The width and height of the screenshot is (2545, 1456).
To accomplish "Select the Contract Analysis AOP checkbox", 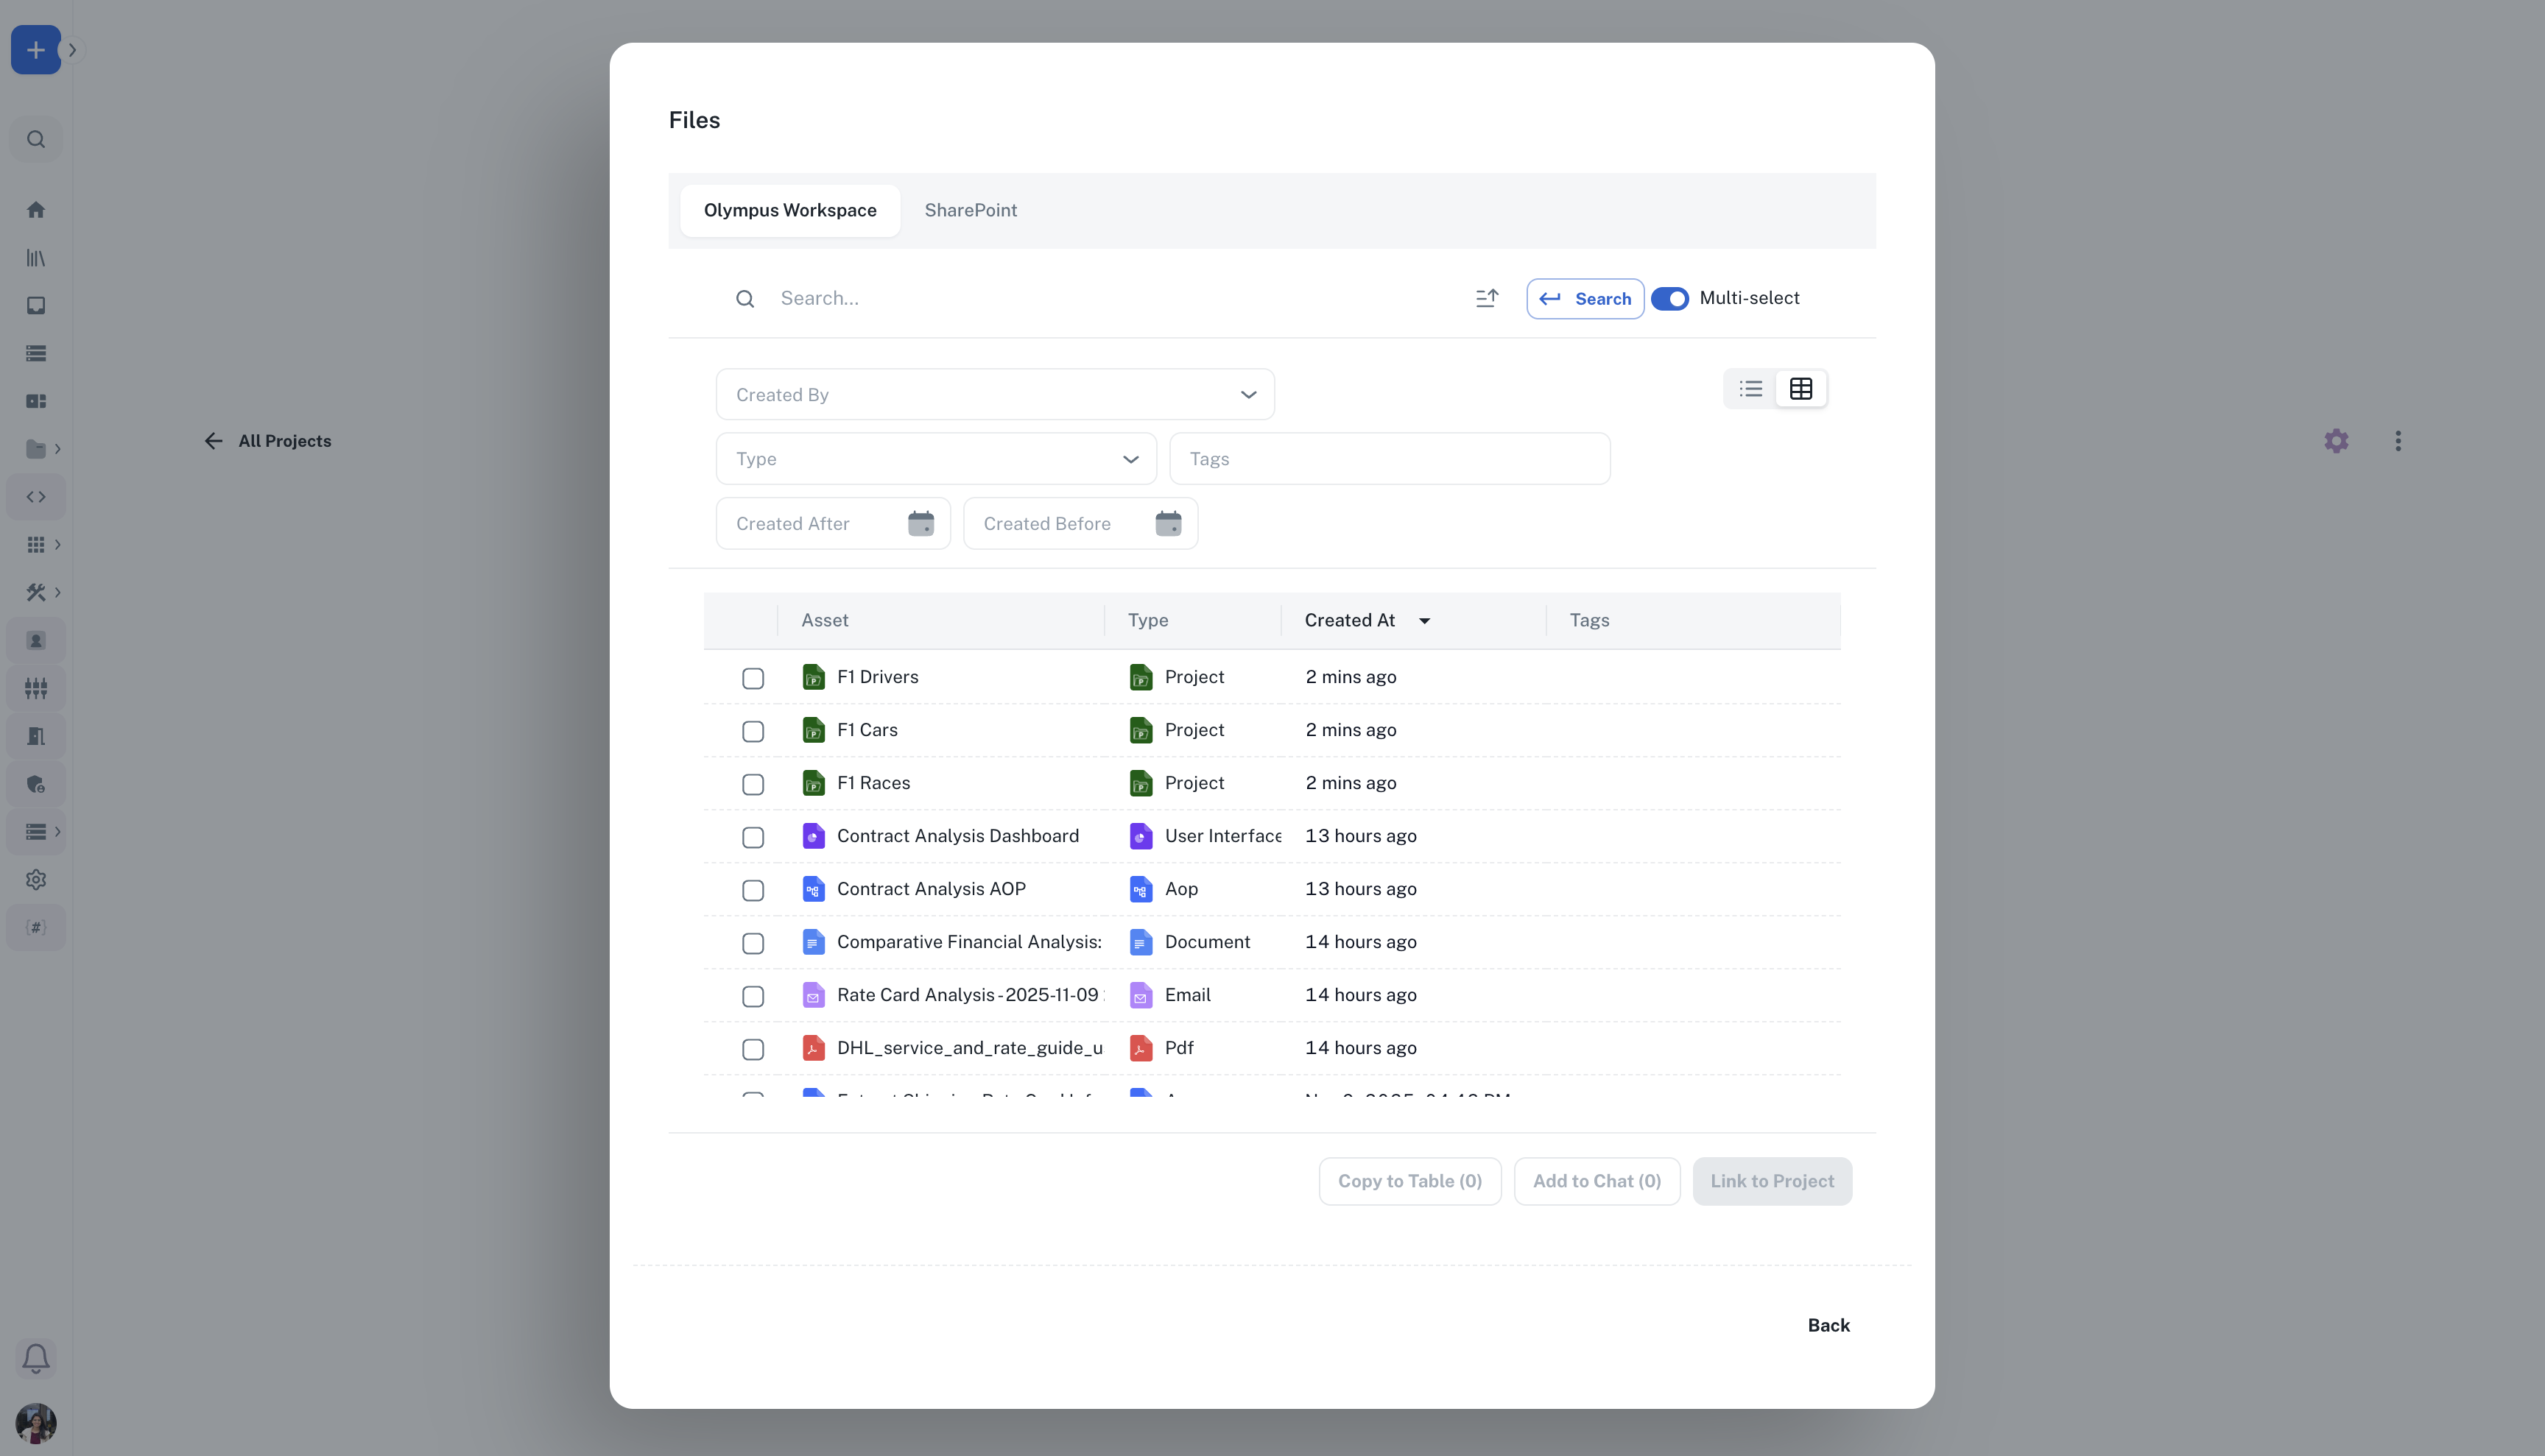I will (x=753, y=890).
